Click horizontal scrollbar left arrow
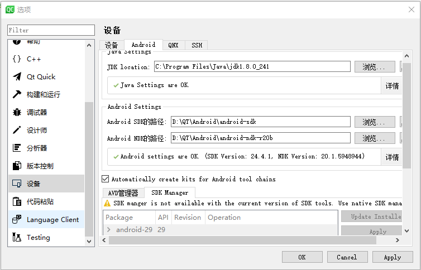421x270 pixels. [104, 240]
